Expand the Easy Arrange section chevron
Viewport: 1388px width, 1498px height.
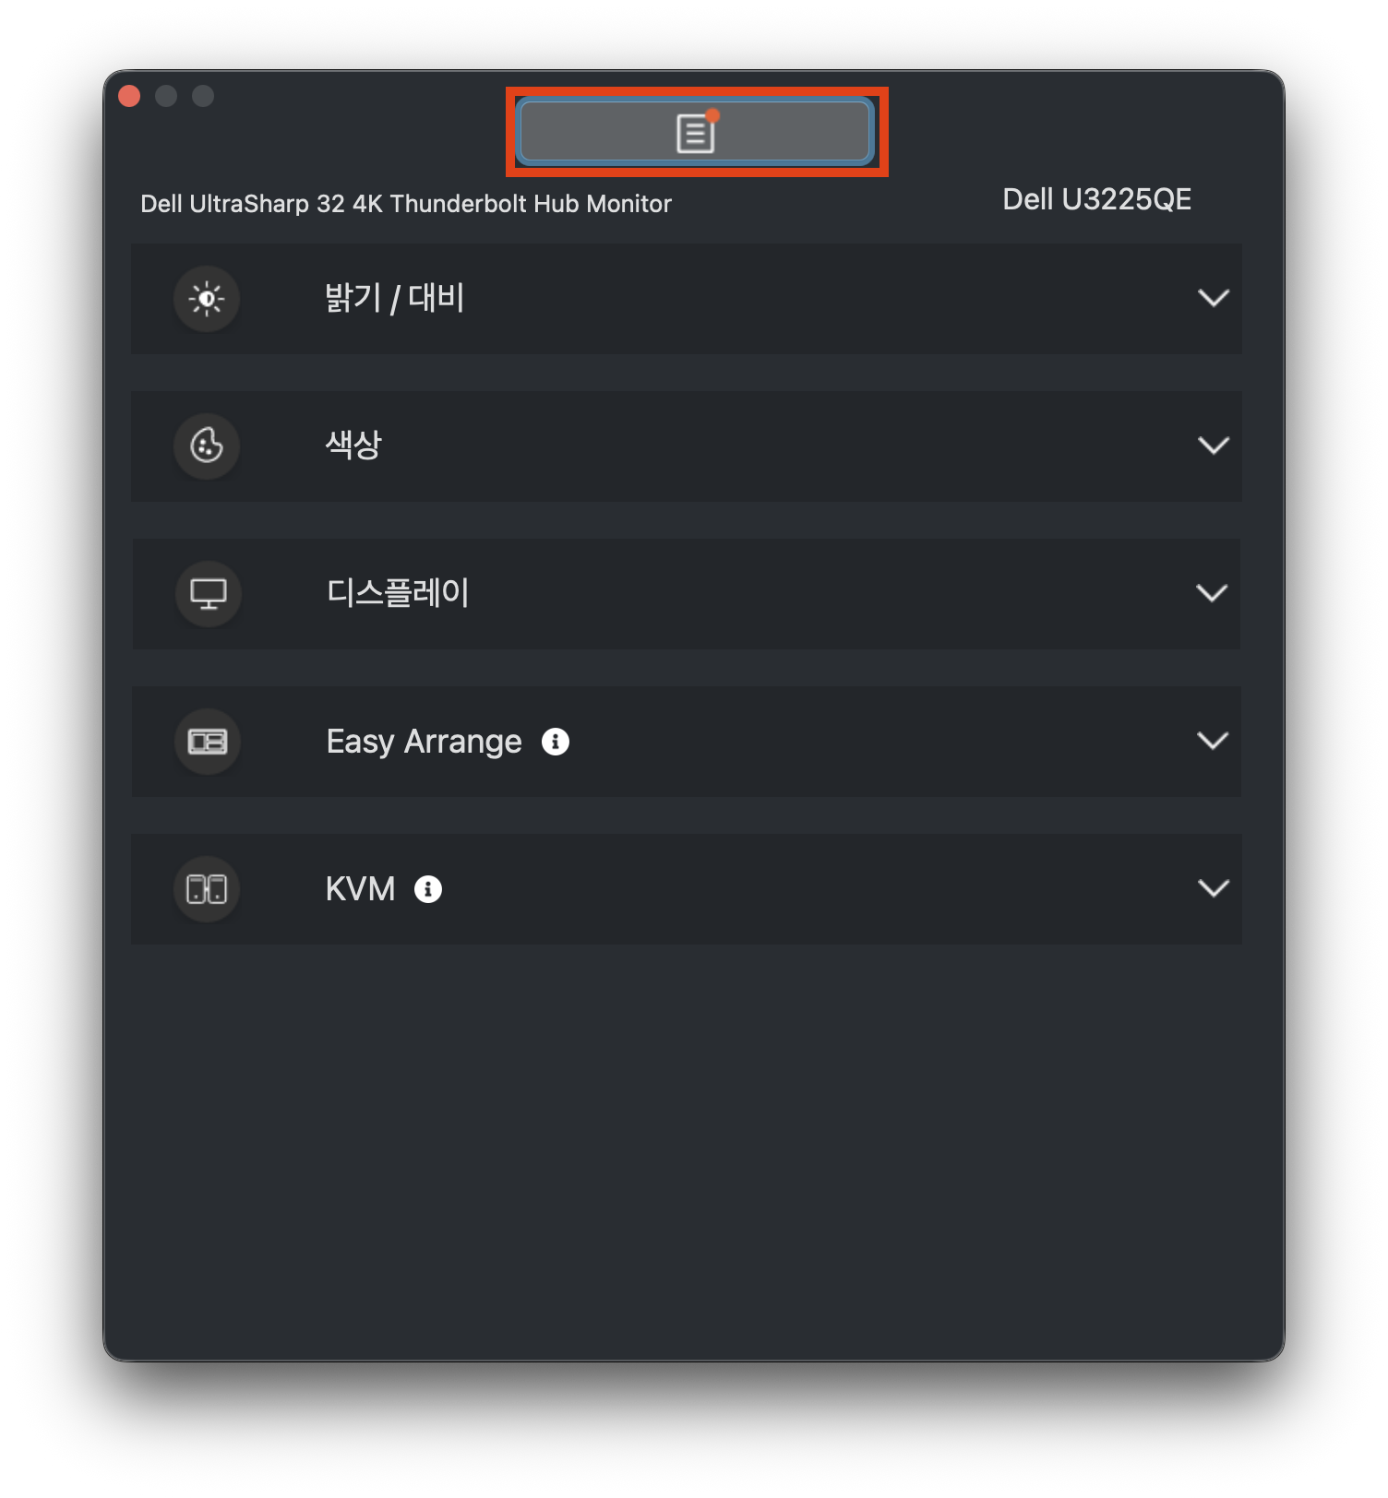pos(1213,741)
